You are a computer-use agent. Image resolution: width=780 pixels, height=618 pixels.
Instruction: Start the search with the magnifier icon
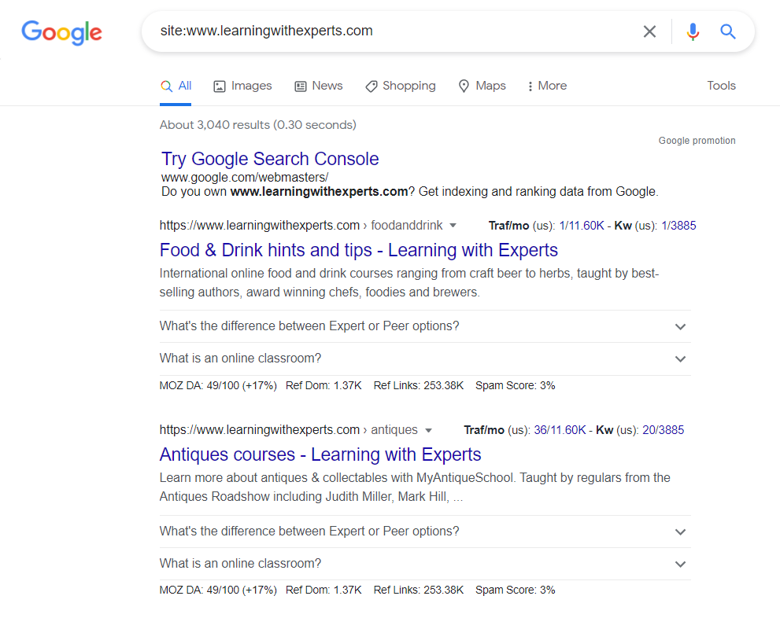click(727, 31)
